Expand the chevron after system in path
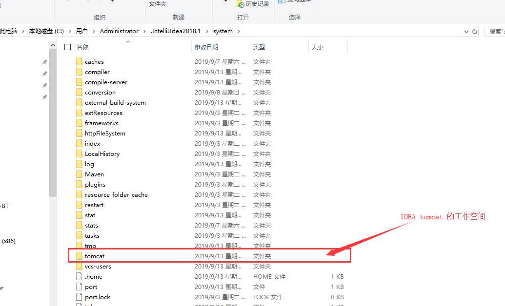505x306 pixels. 239,31
